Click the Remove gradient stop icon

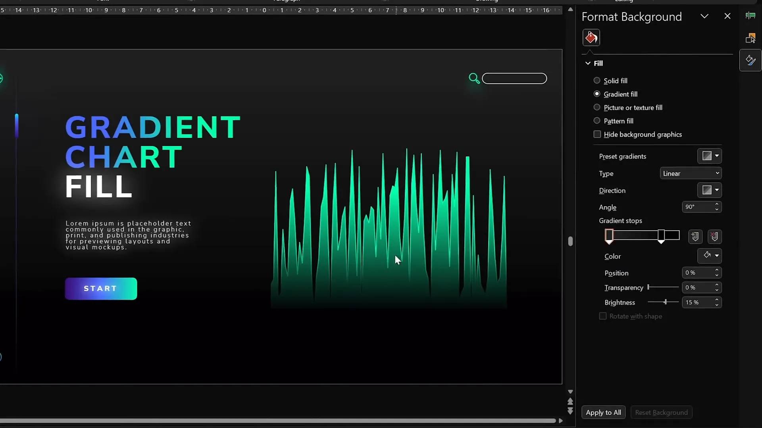click(714, 237)
